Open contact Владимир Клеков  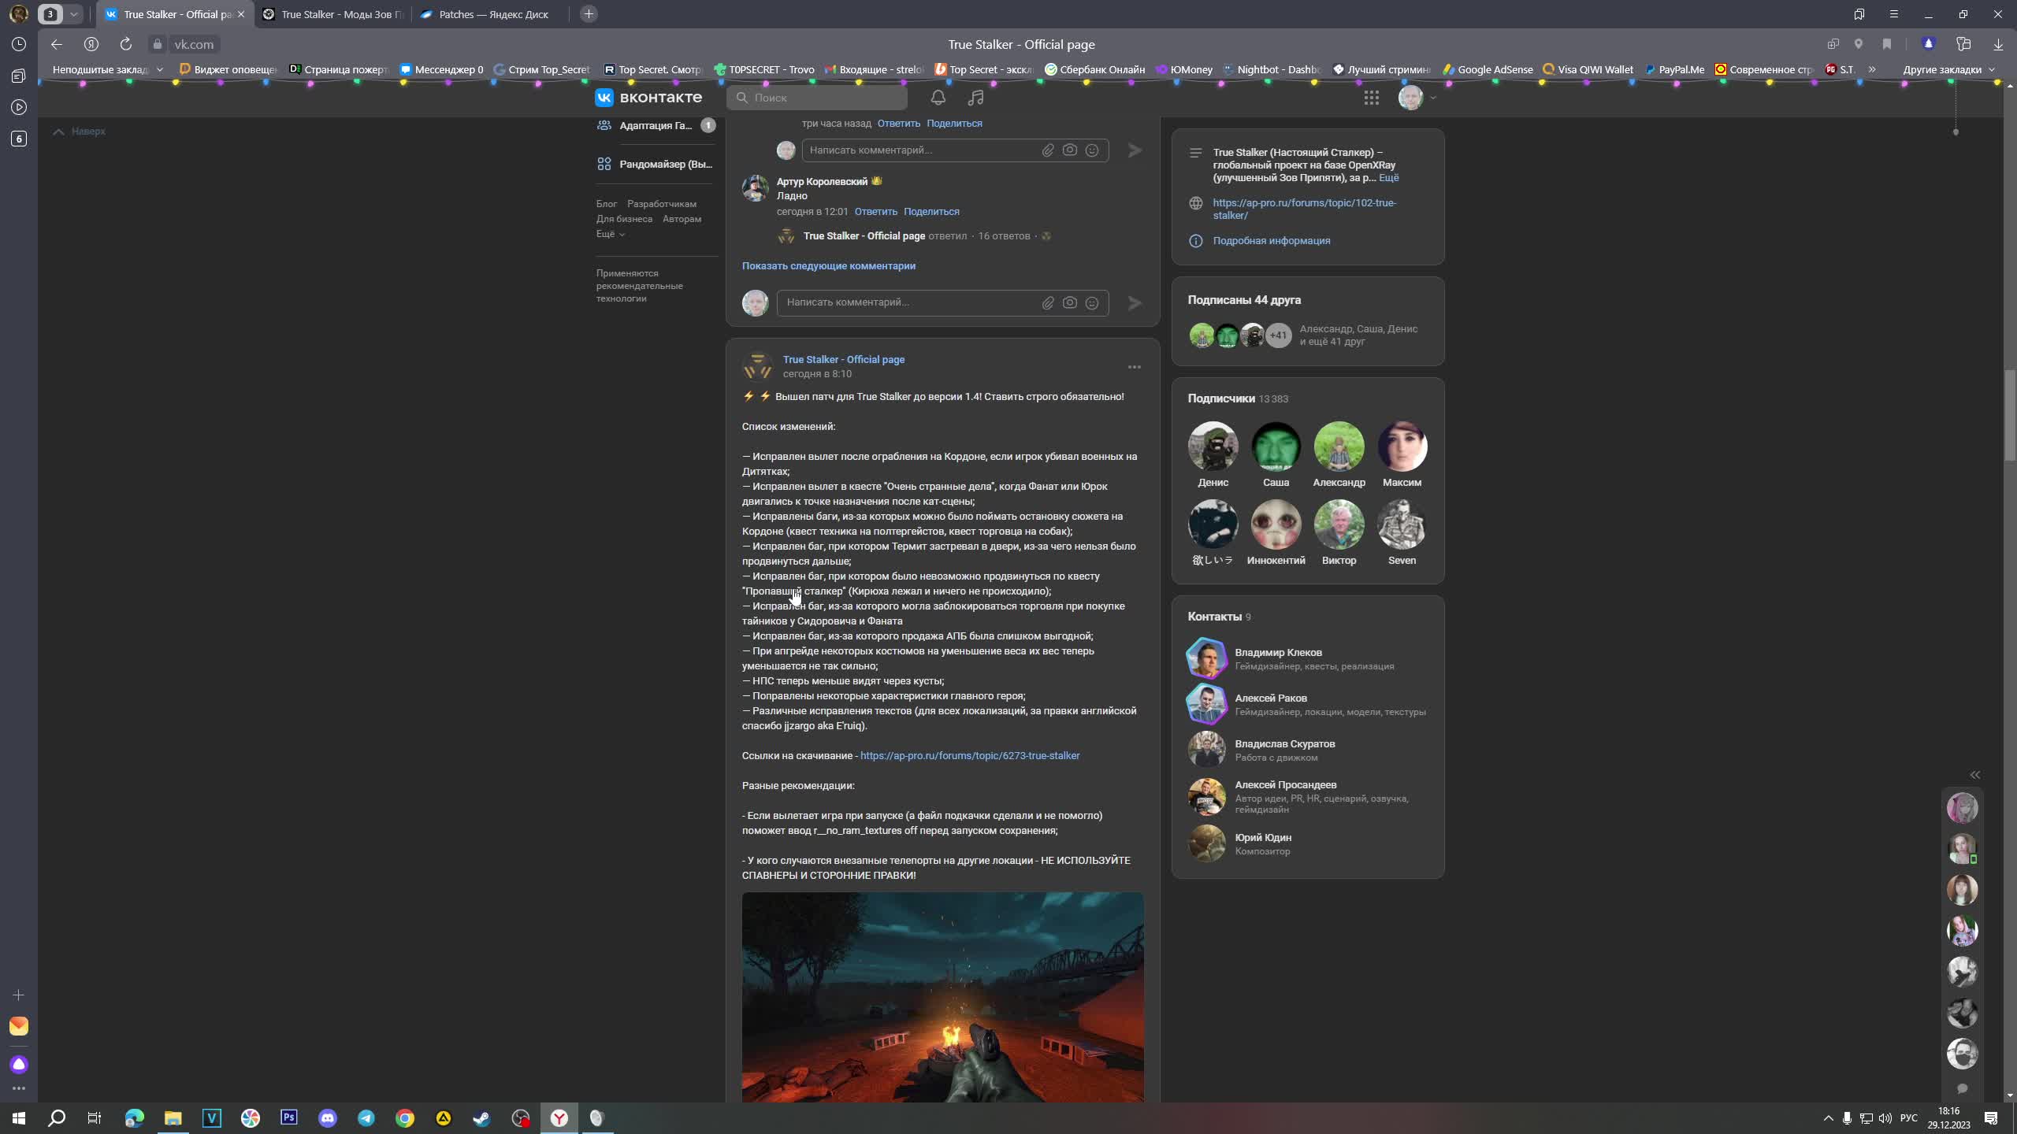[x=1278, y=653]
